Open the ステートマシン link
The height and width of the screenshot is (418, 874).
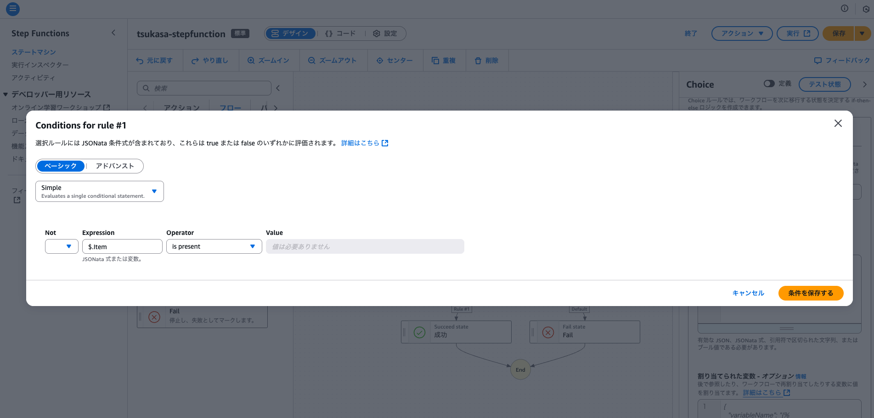tap(34, 52)
